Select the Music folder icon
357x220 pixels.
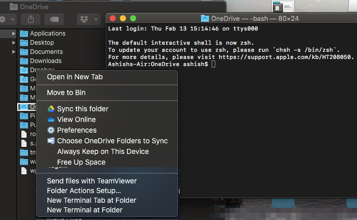[24, 98]
